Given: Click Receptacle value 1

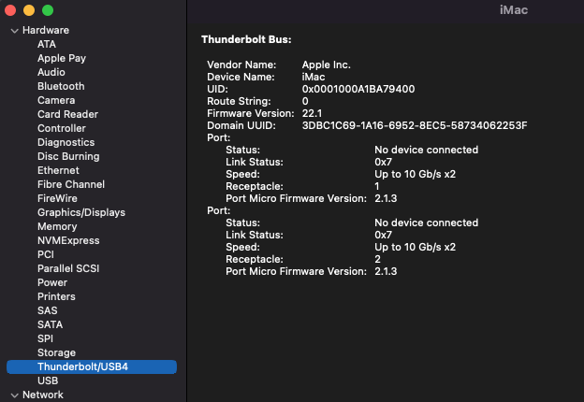Looking at the screenshot, I should tap(377, 186).
